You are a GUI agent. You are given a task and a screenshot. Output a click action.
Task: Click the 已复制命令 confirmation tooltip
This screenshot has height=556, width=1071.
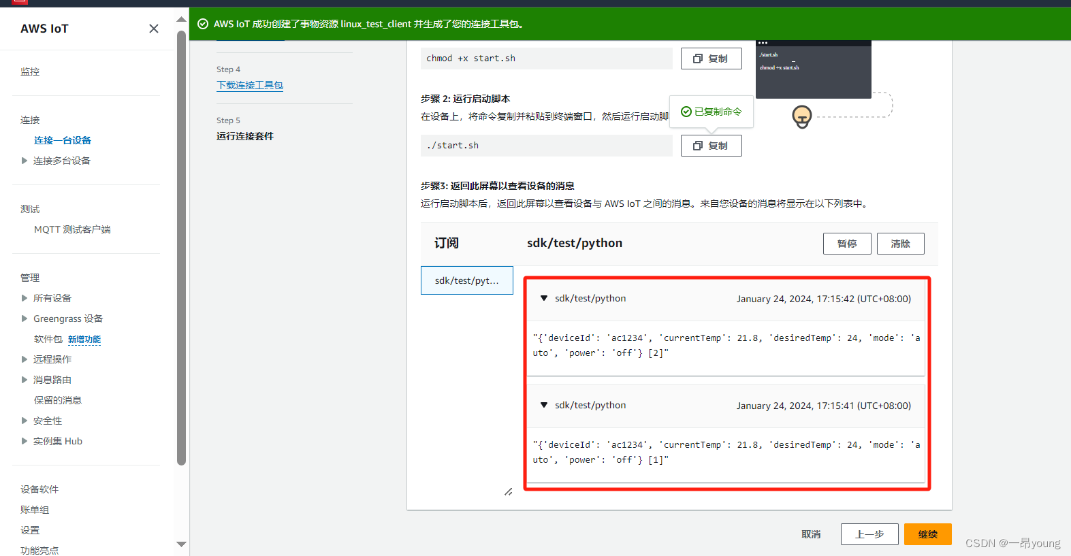[712, 112]
